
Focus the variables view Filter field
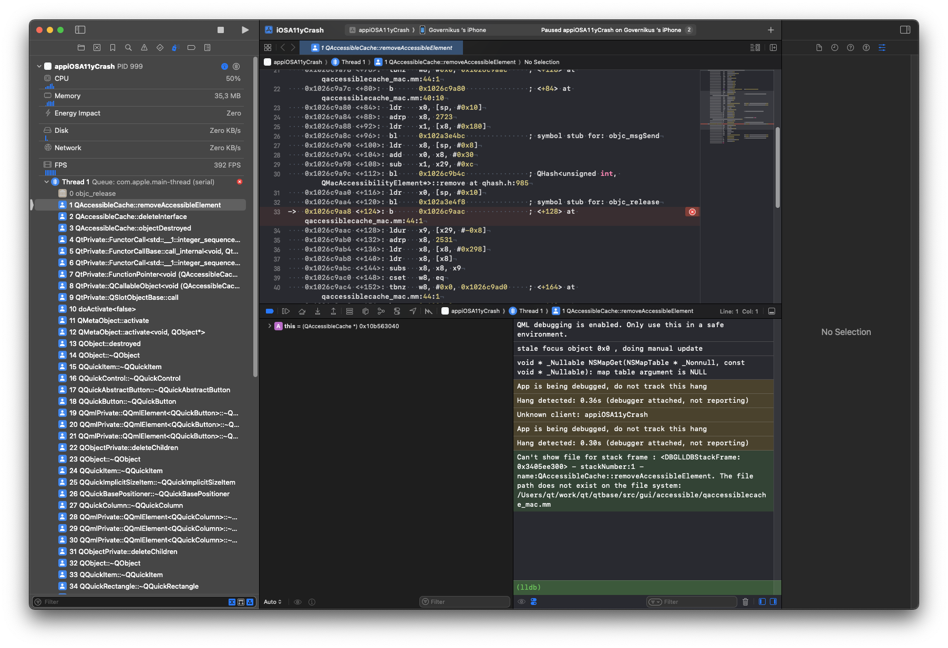[465, 602]
